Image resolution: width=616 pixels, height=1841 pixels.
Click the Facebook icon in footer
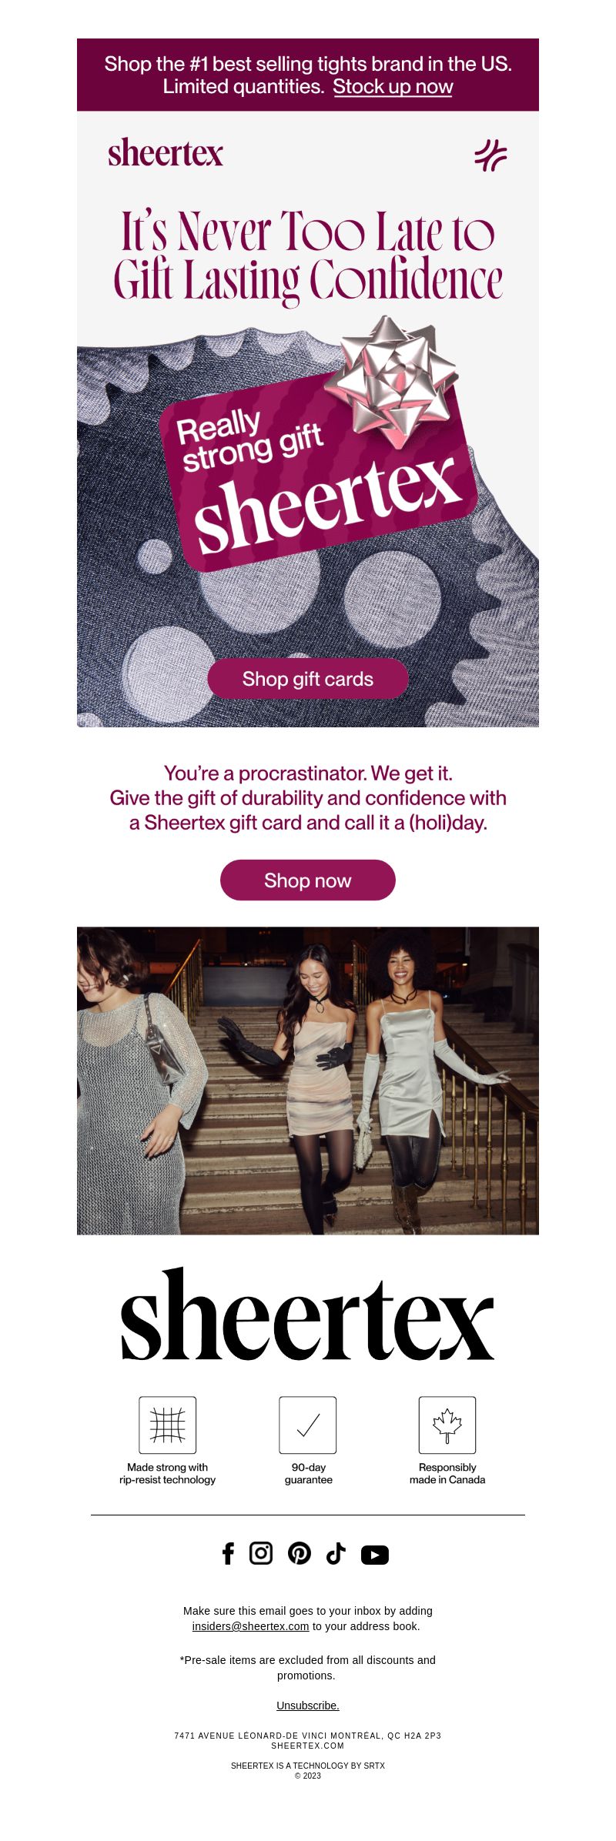pos(228,1553)
